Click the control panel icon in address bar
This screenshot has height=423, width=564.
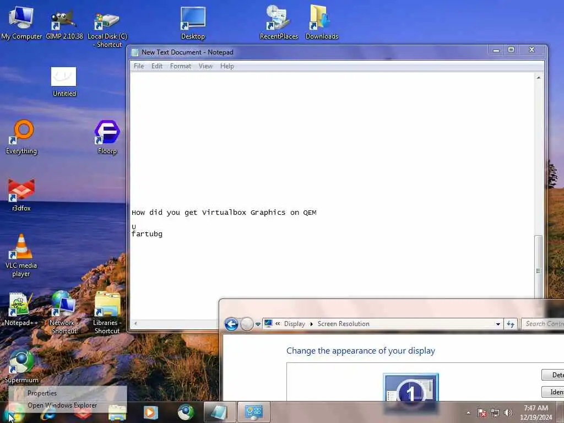click(x=268, y=324)
